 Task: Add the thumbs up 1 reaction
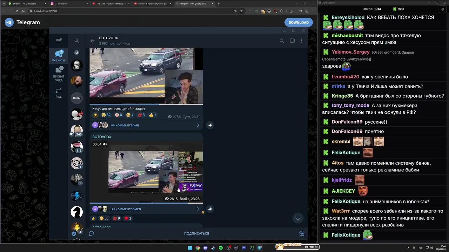click(x=153, y=115)
